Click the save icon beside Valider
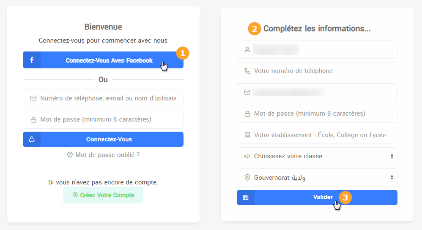Screen dimensions: 422x230 click(246, 198)
